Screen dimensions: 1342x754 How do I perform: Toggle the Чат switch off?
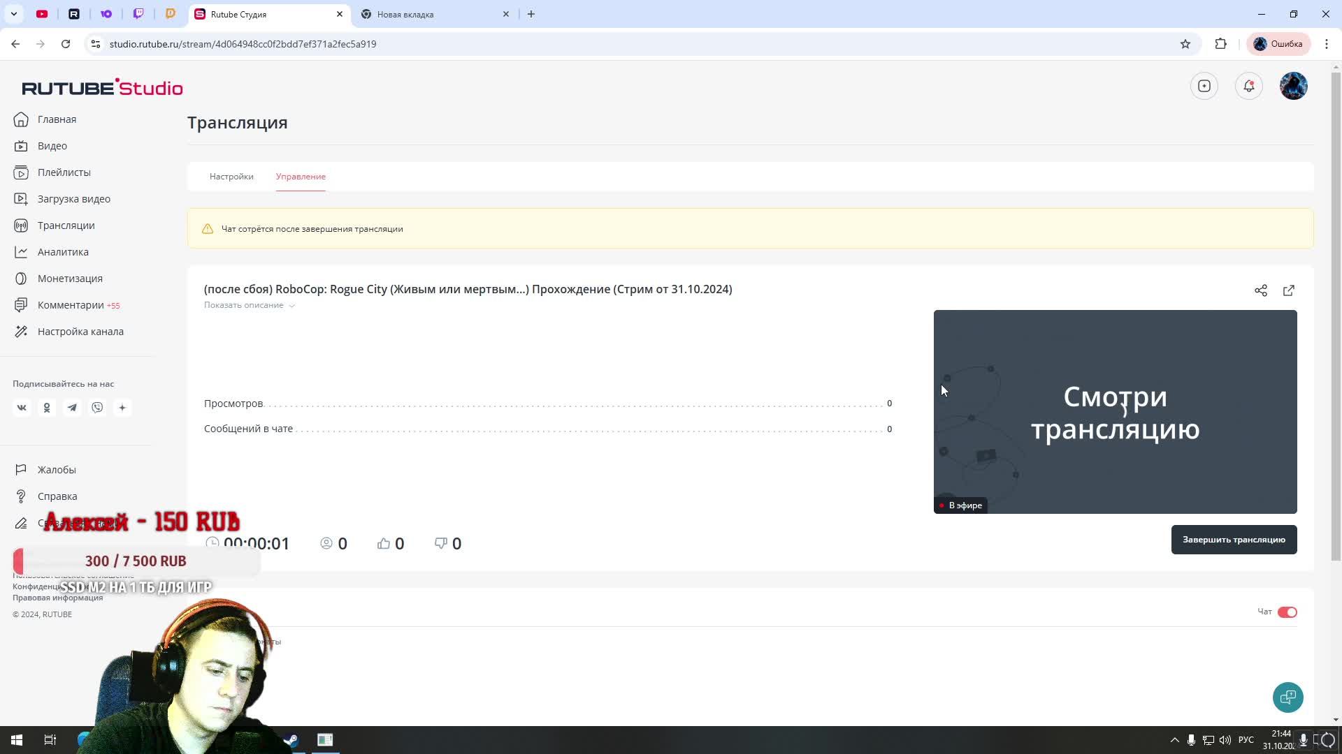point(1287,612)
